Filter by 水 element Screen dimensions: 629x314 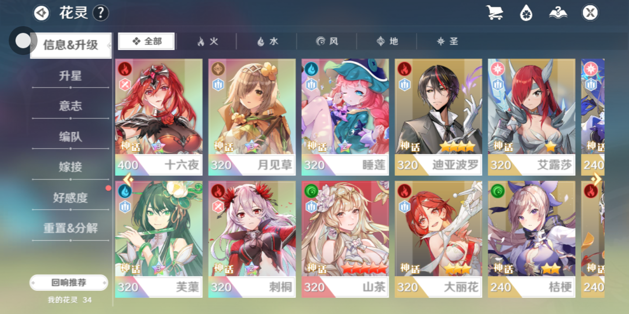pos(267,41)
